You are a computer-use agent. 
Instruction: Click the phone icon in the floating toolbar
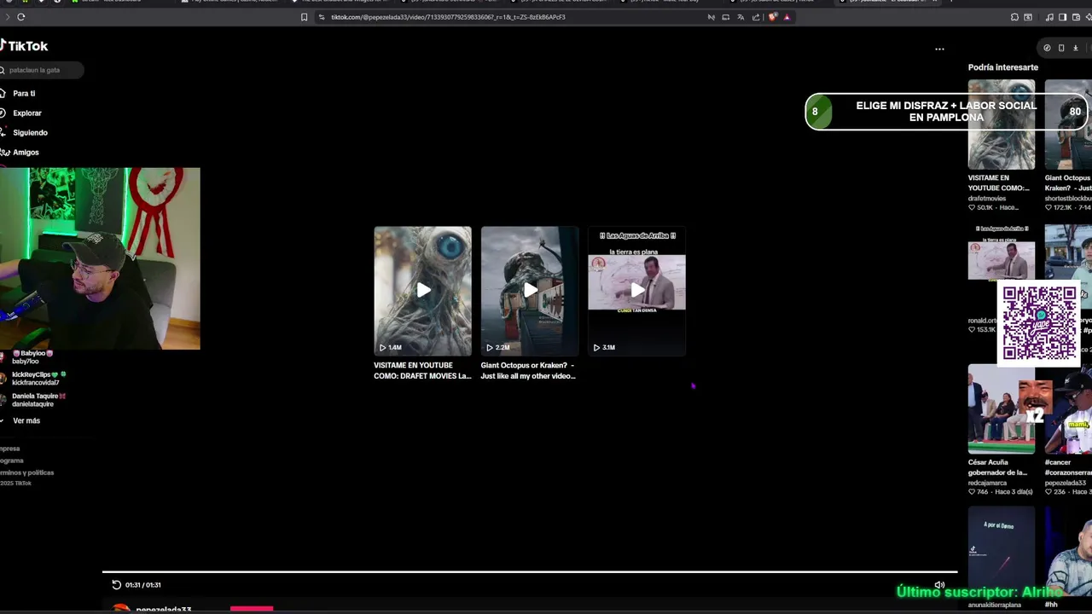click(x=1061, y=48)
